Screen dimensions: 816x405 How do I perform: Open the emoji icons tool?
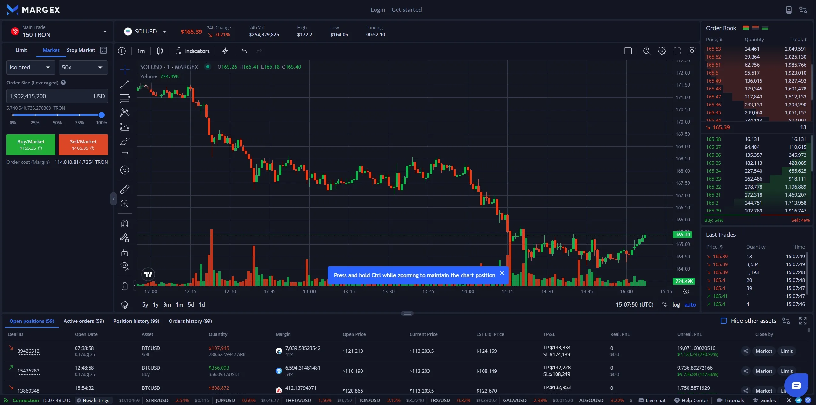point(125,170)
